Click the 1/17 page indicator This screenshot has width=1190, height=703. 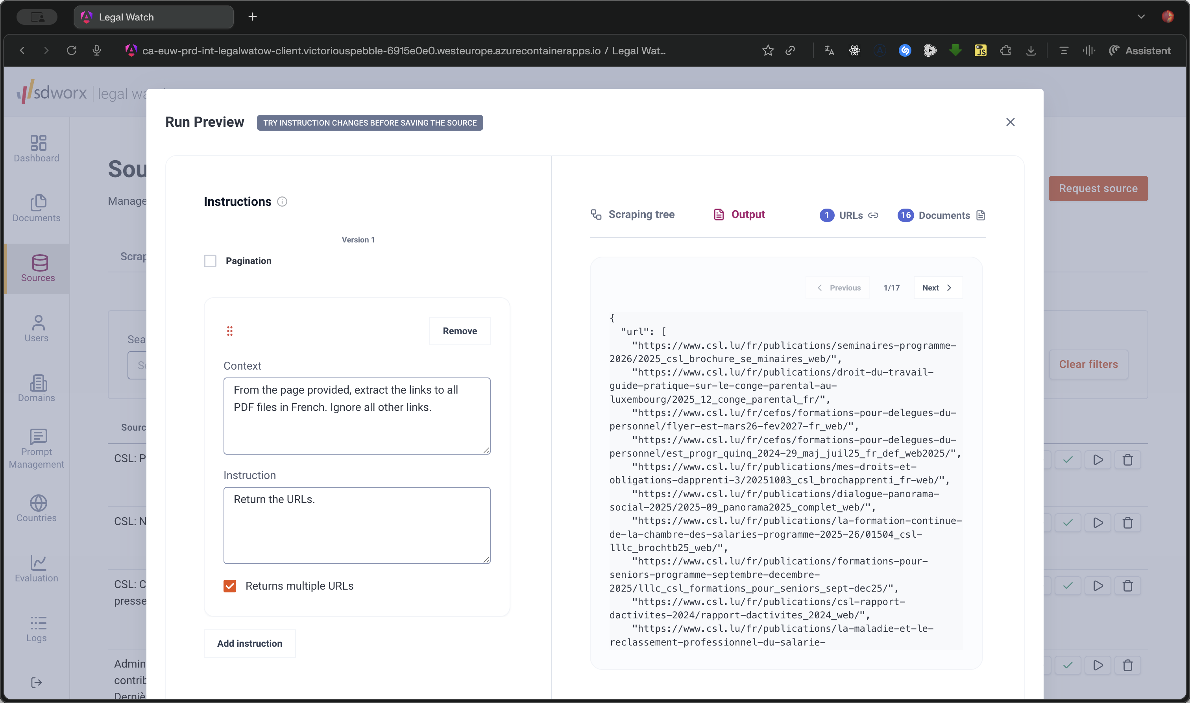[892, 288]
